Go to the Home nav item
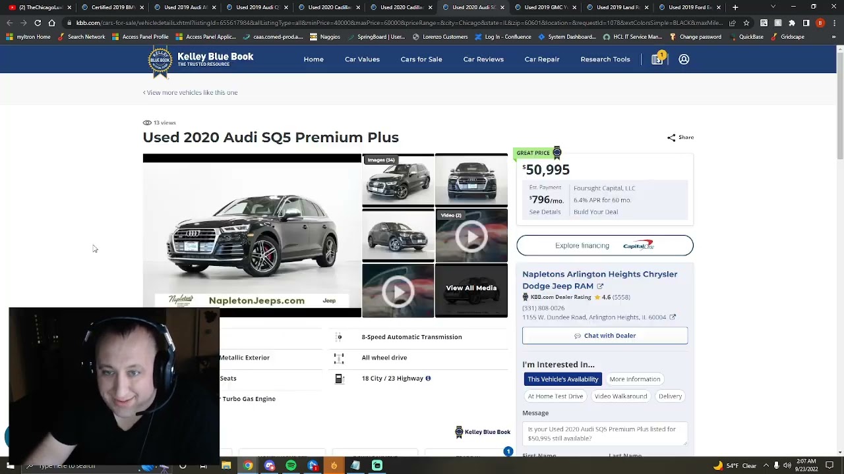 pos(313,59)
